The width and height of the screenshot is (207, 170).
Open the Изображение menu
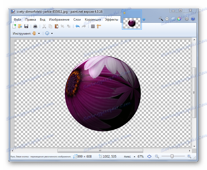click(x=59, y=20)
